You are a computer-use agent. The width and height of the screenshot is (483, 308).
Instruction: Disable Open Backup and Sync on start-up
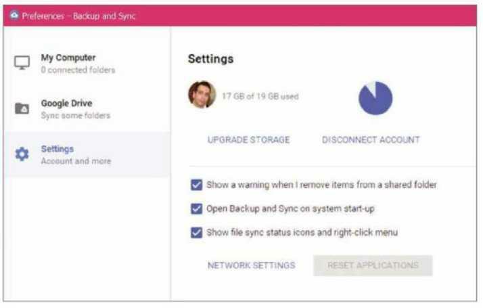pos(197,208)
